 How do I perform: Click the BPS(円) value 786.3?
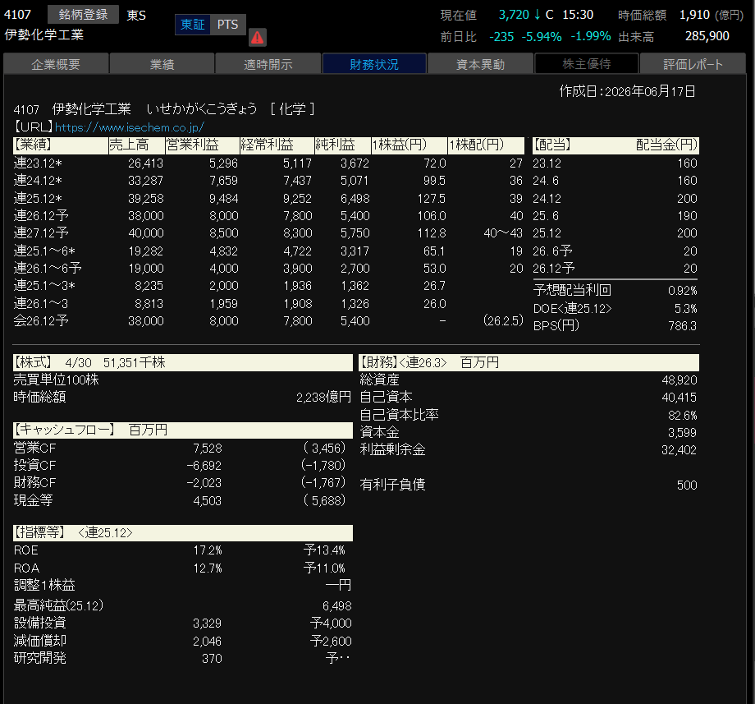[x=682, y=326]
